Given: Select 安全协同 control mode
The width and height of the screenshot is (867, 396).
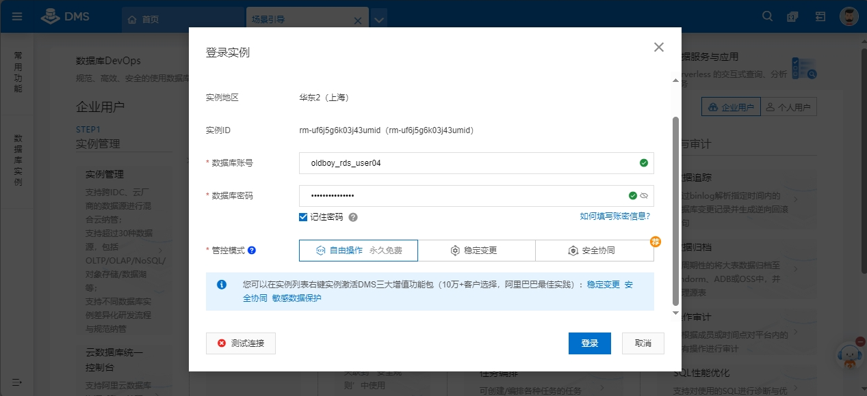Looking at the screenshot, I should 594,251.
